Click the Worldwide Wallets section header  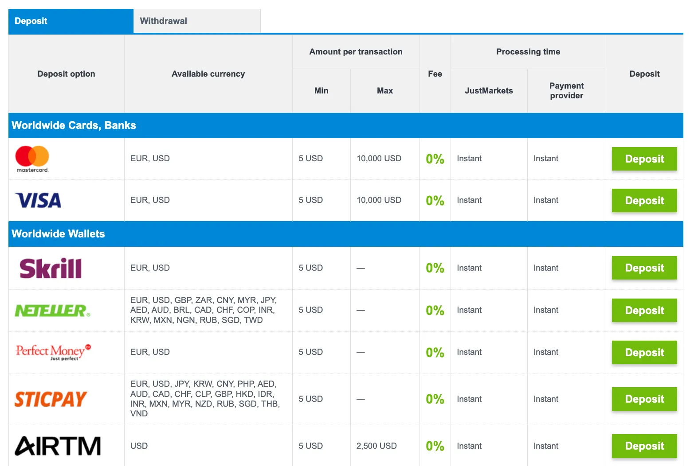(346, 234)
